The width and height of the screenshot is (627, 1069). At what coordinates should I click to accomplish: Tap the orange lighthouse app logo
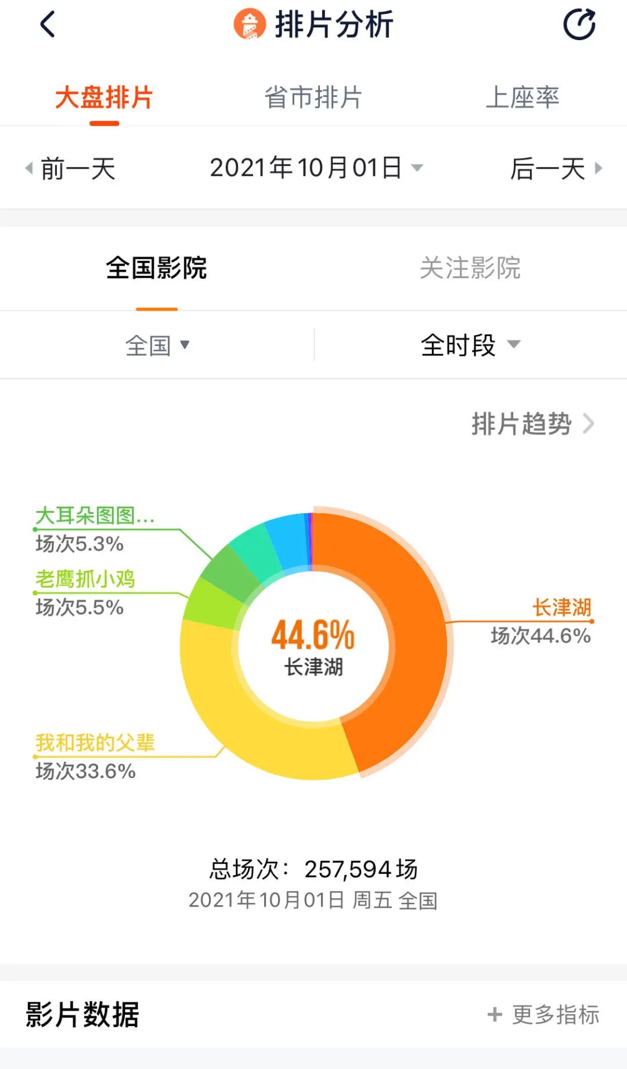[250, 24]
